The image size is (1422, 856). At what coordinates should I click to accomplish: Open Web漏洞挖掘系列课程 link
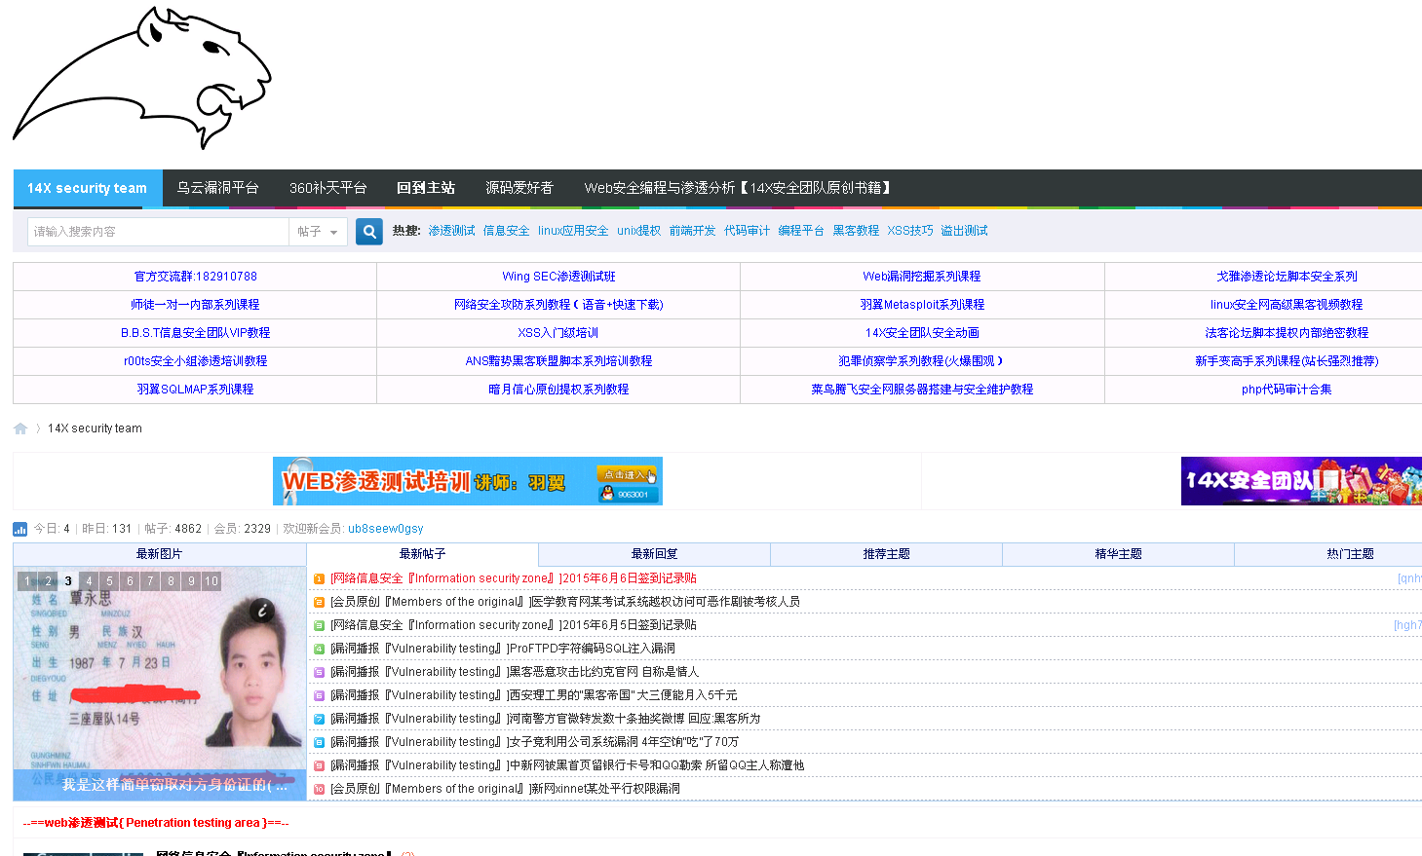click(922, 277)
